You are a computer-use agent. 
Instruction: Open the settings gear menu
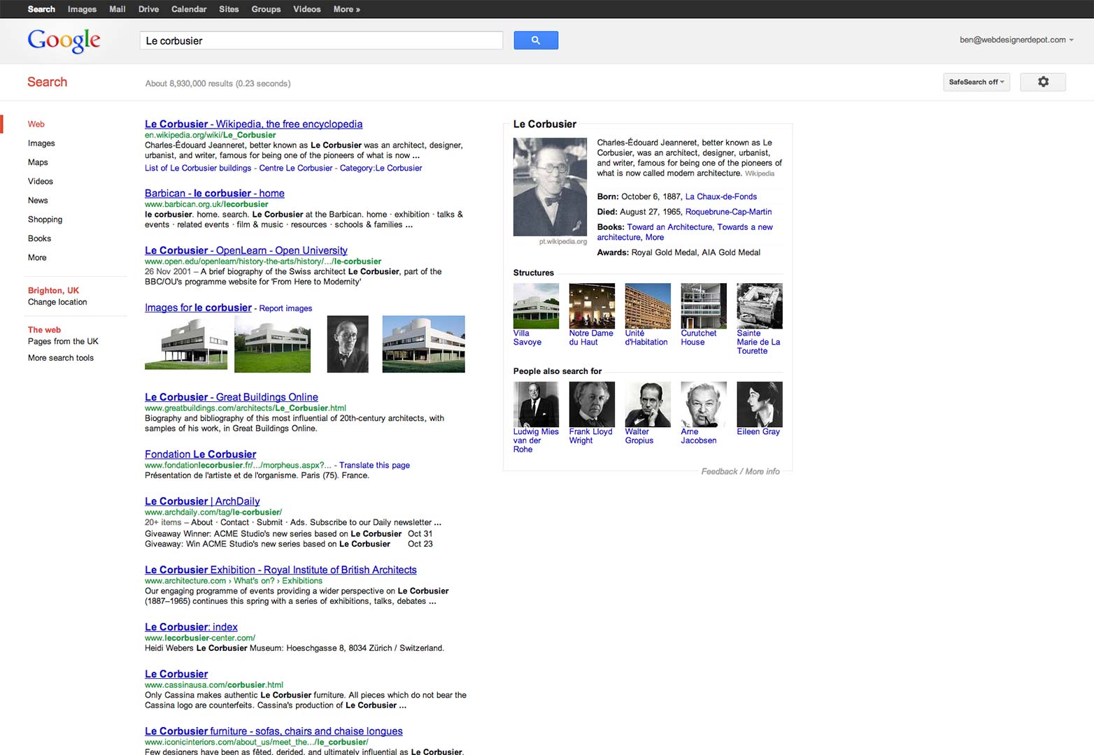1042,82
